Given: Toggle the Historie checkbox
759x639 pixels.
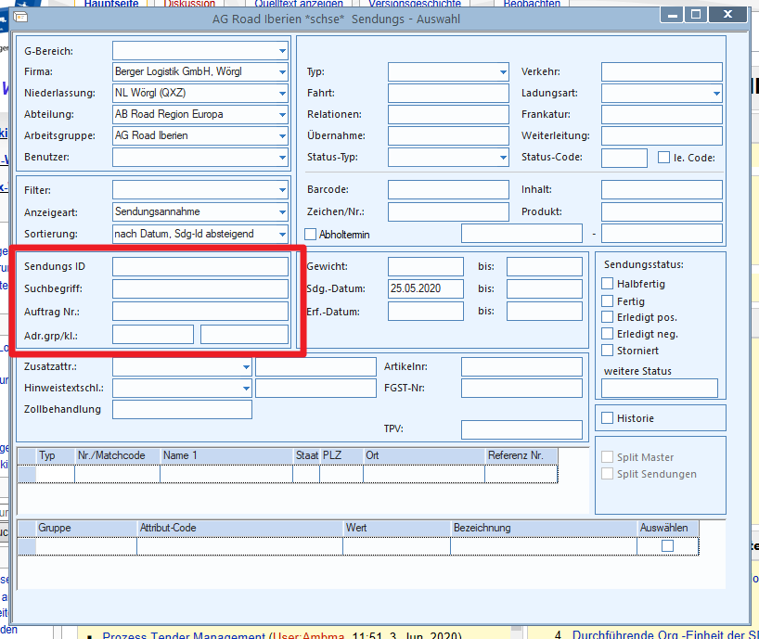Looking at the screenshot, I should [607, 418].
